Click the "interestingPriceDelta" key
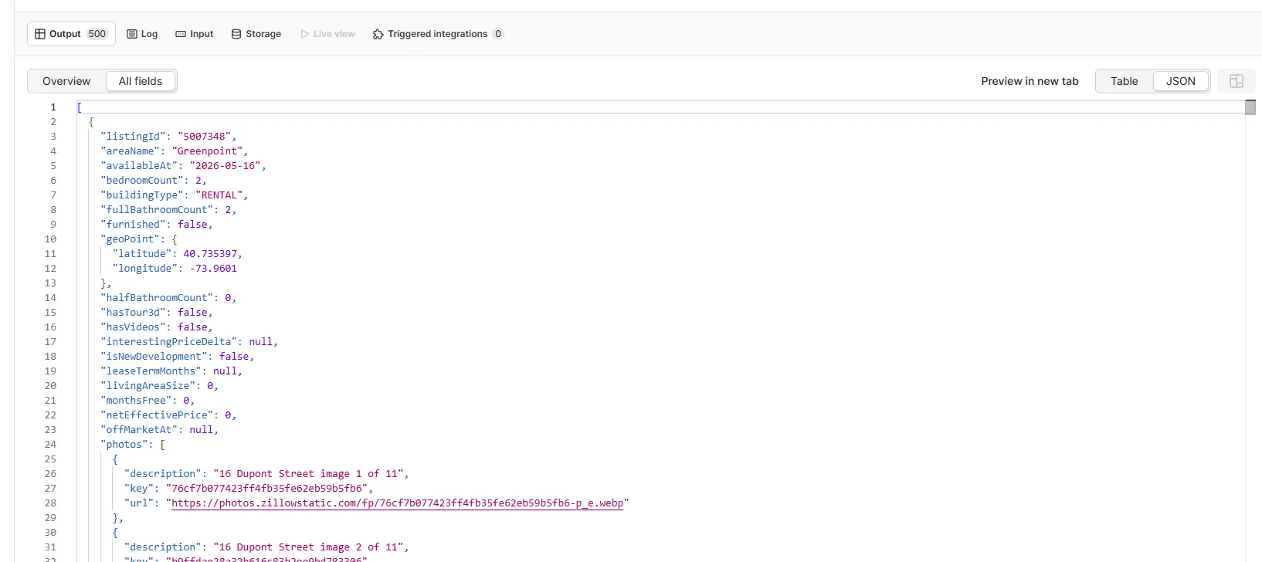Screen dimensions: 1262x562 click(168, 342)
